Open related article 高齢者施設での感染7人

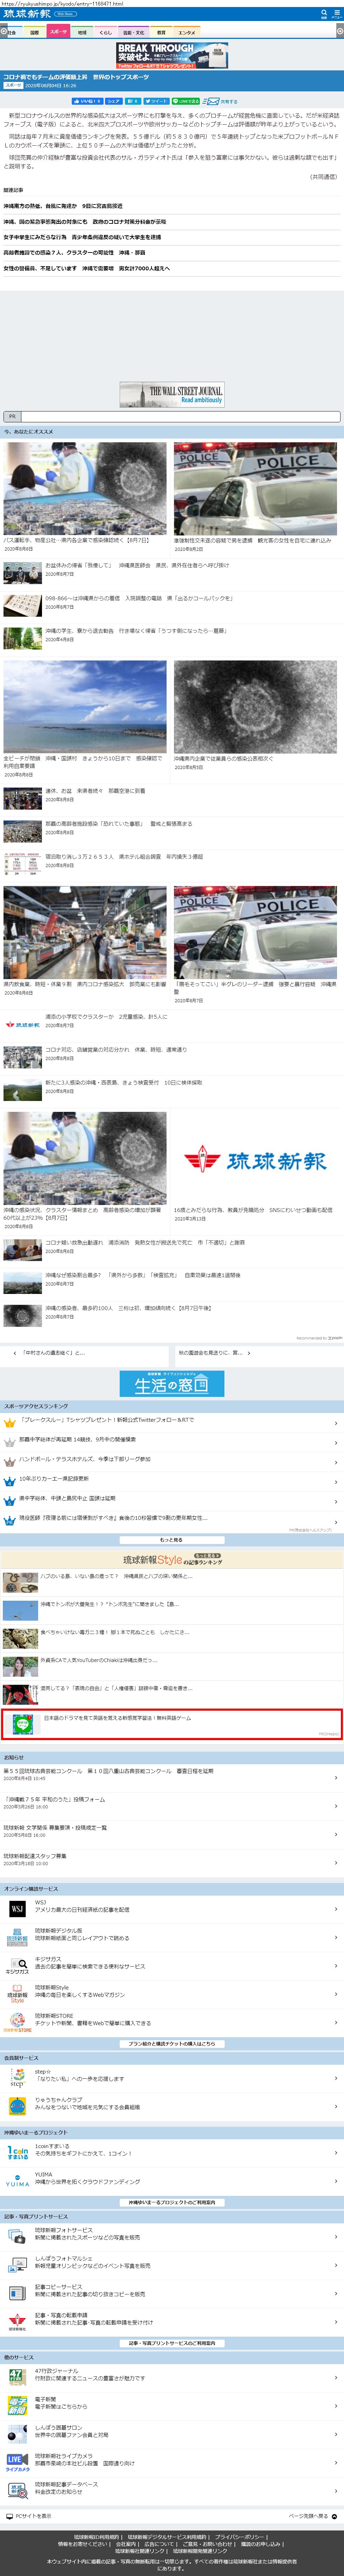pos(73,253)
